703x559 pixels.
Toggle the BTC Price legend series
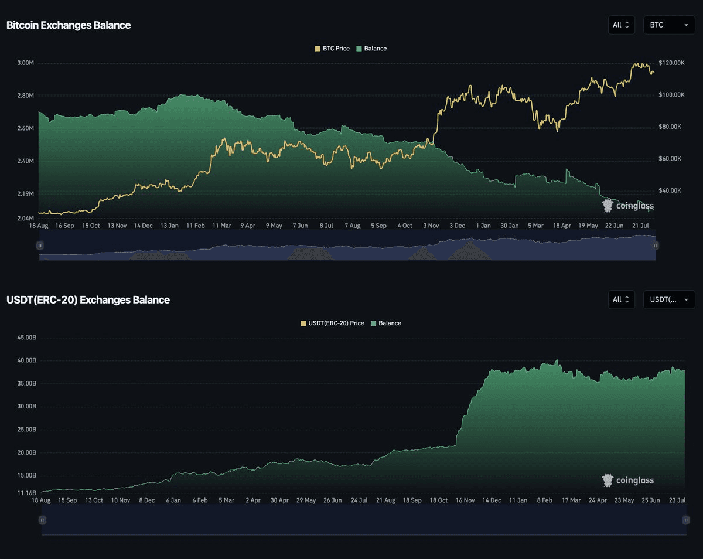point(332,49)
